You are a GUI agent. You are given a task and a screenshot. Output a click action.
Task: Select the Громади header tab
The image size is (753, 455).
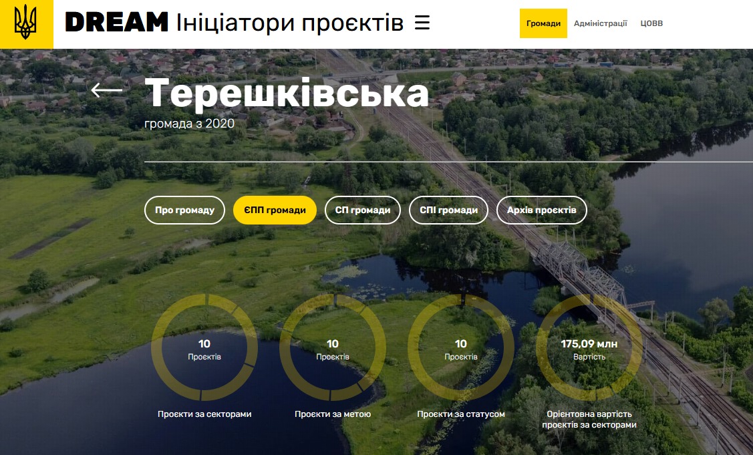[543, 23]
